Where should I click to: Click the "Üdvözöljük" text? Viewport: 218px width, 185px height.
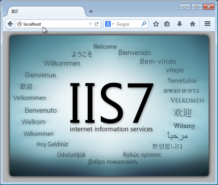coord(71,155)
